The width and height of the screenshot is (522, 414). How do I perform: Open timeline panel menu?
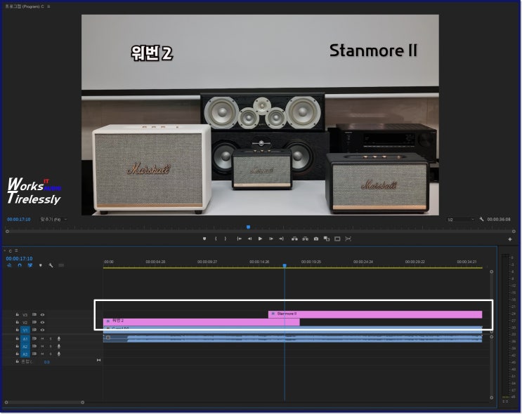16,251
